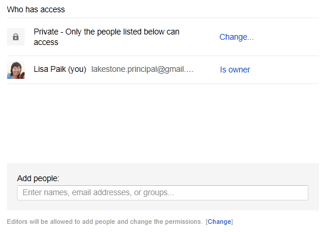This screenshot has width=323, height=232.
Task: Click the word access under Private
Action: coord(46,43)
